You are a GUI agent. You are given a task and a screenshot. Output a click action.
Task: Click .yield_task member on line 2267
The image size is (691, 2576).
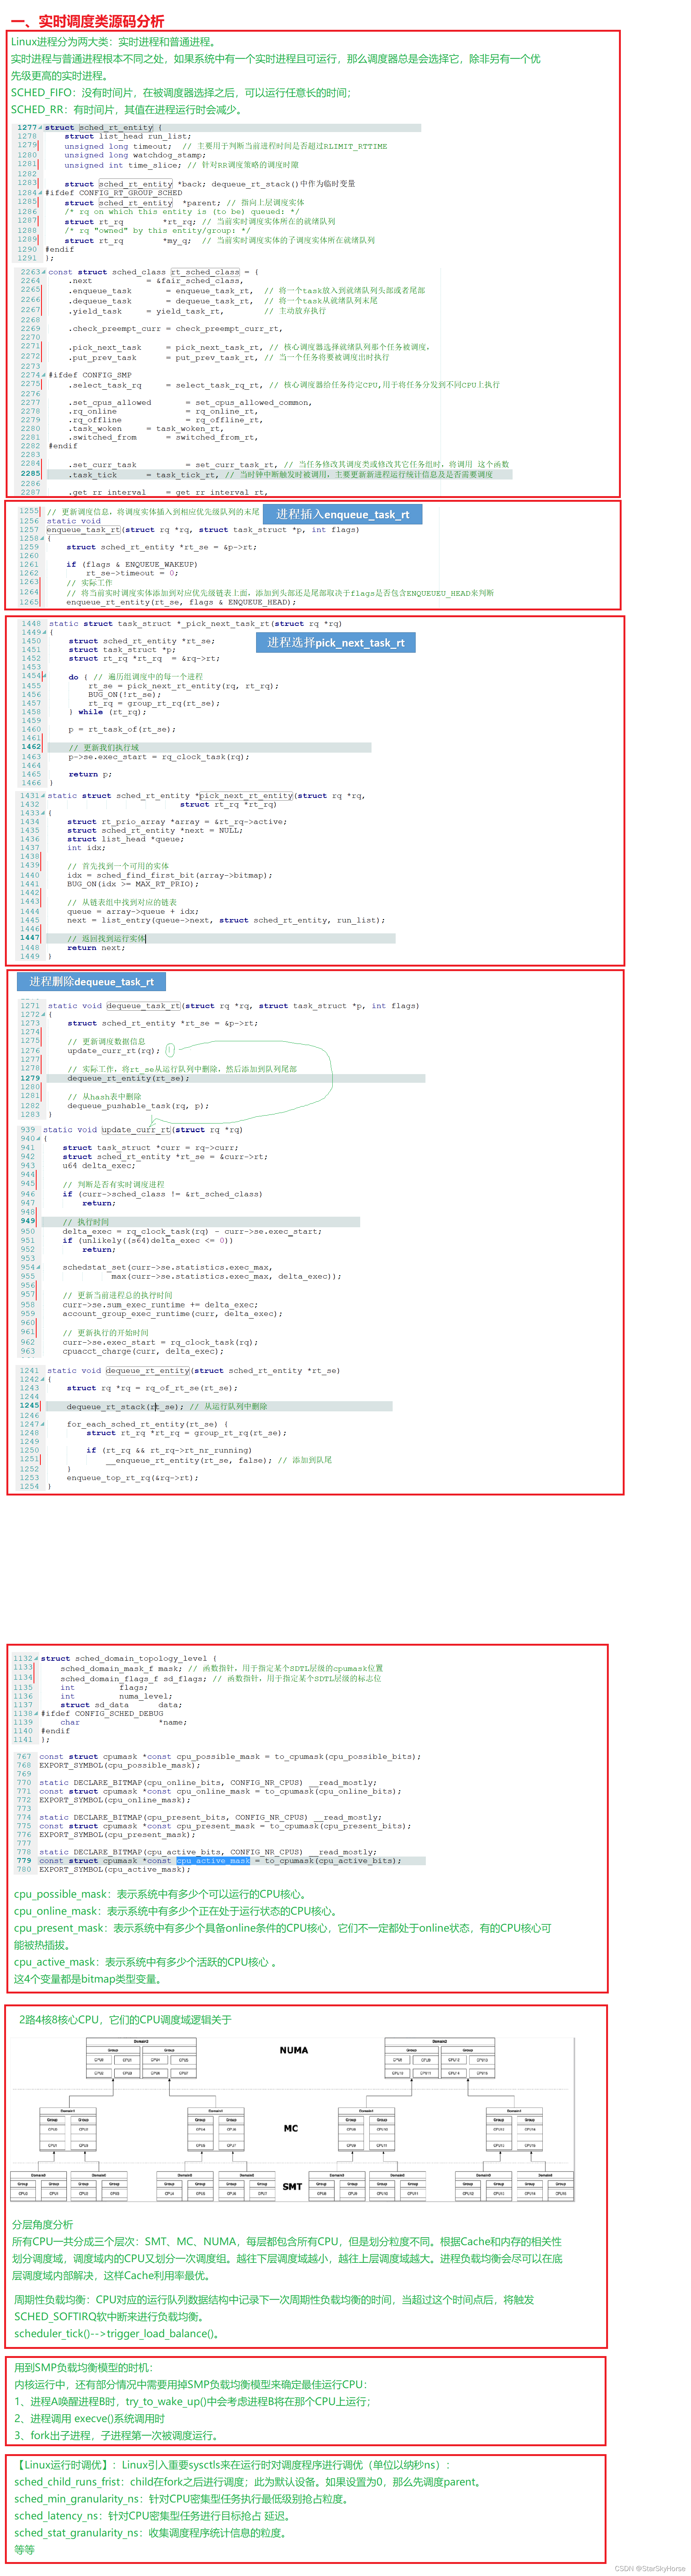click(95, 311)
